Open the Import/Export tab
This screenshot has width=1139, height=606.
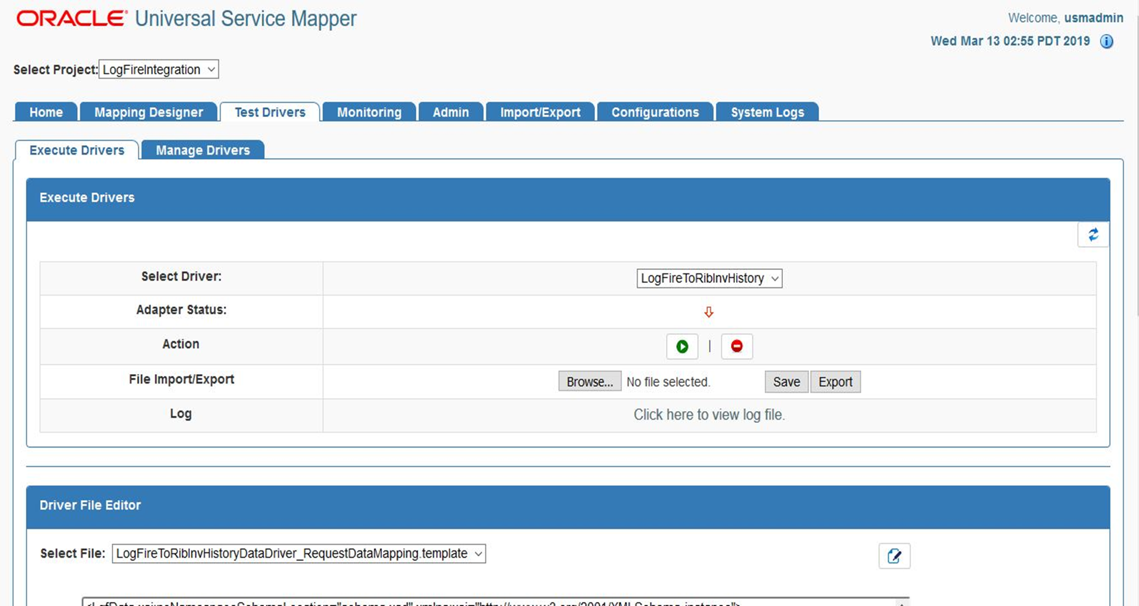pyautogui.click(x=540, y=112)
